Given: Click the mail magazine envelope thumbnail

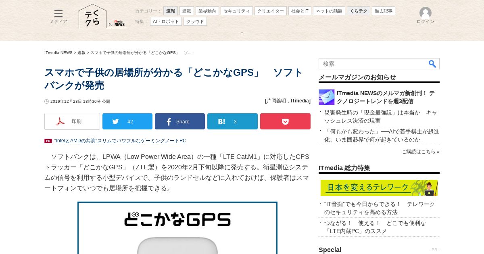Looking at the screenshot, I should pyautogui.click(x=327, y=97).
